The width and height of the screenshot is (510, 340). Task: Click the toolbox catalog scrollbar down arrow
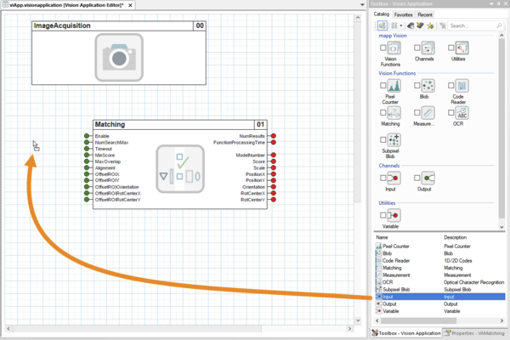pyautogui.click(x=501, y=227)
